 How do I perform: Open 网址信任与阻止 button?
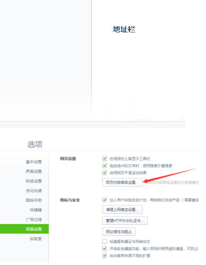[x=119, y=232]
